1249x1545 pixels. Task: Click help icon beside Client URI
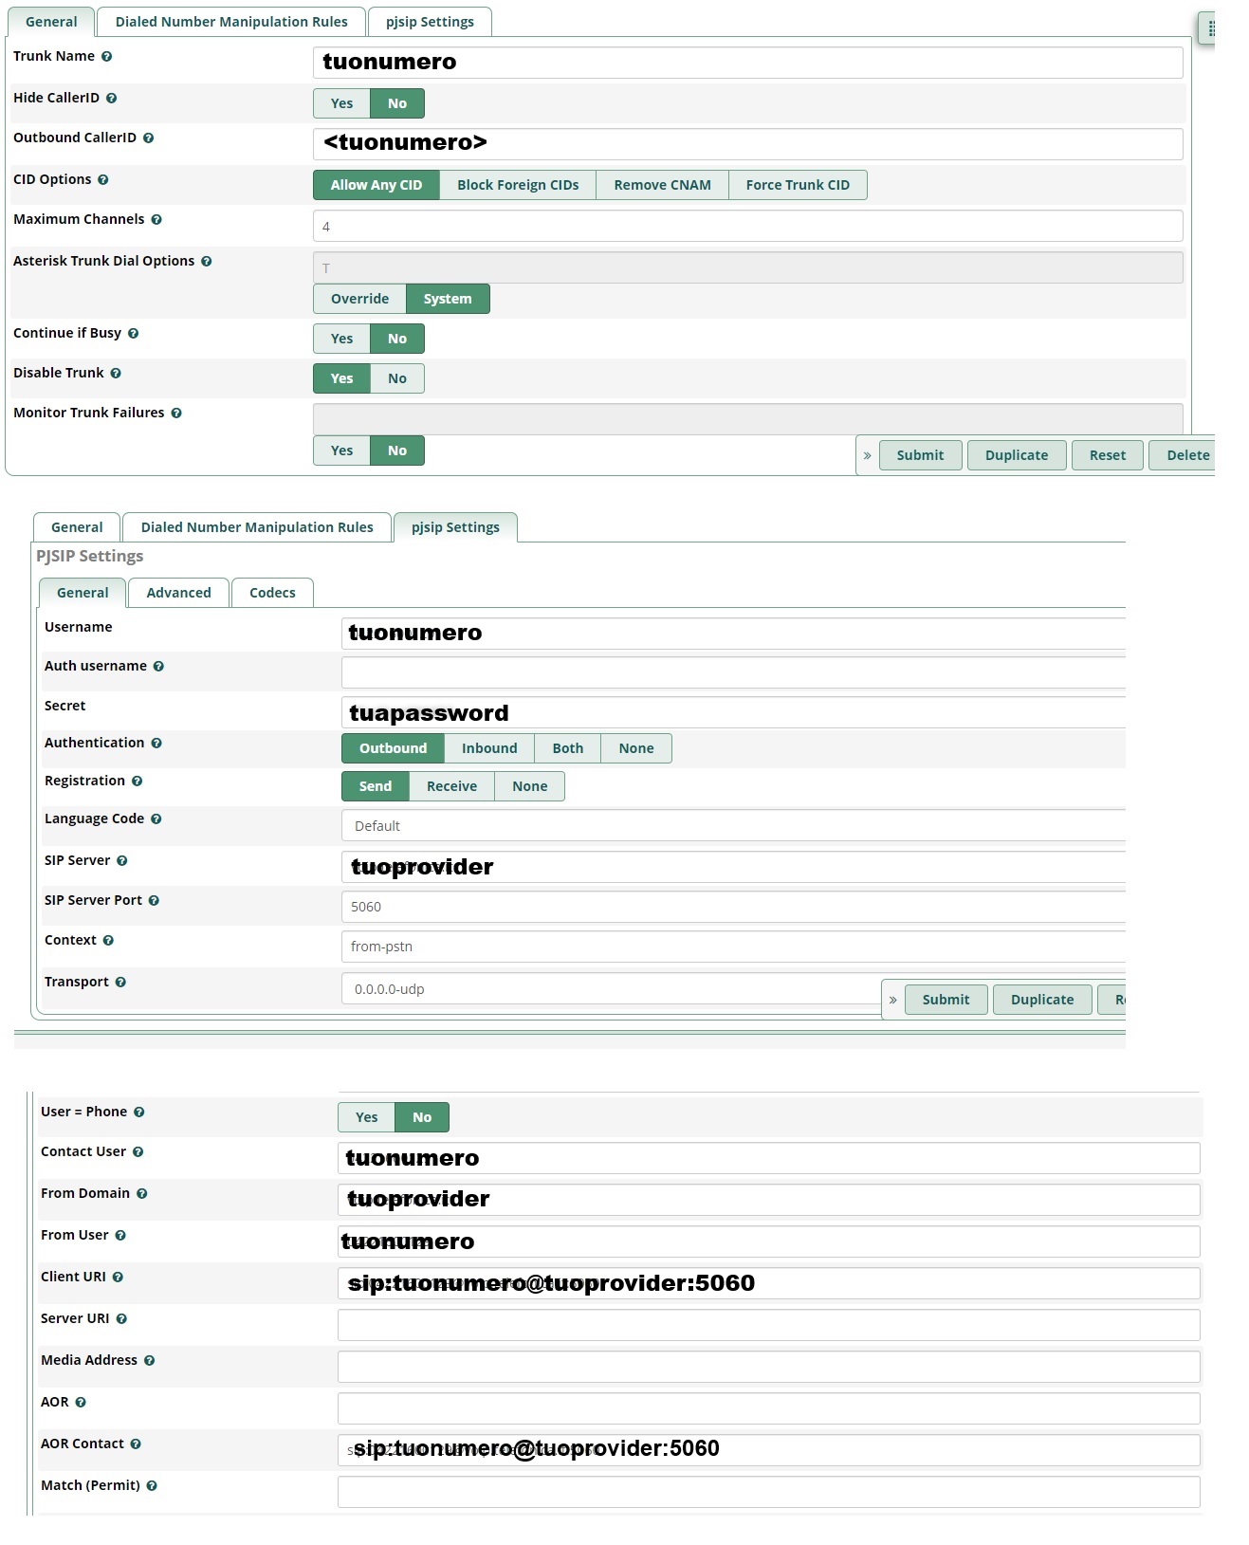click(119, 1278)
